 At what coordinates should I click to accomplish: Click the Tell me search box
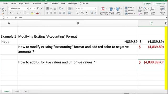[84, 3]
